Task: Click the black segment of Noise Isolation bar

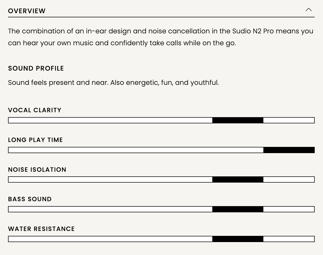Action: [238, 179]
